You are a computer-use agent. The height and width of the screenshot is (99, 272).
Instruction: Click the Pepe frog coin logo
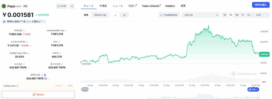pos(4,6)
